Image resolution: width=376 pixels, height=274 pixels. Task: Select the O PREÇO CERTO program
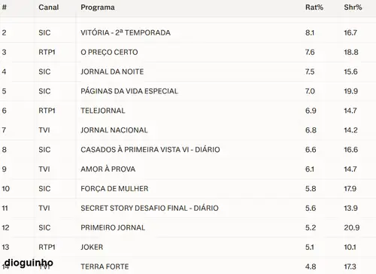click(109, 52)
